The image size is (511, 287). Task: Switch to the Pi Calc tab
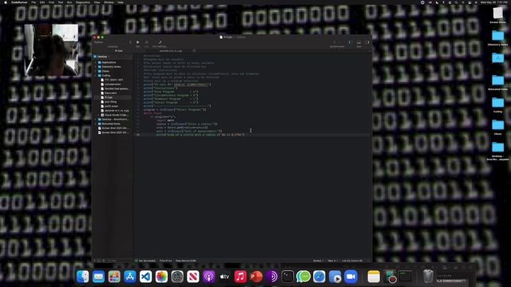[x=119, y=51]
